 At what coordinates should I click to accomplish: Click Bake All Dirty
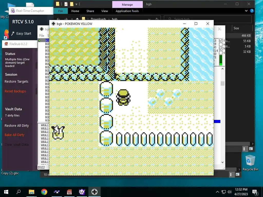[14, 135]
